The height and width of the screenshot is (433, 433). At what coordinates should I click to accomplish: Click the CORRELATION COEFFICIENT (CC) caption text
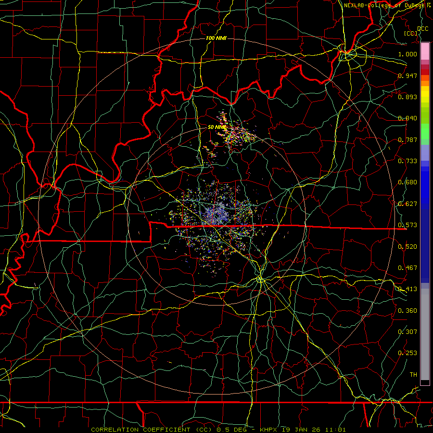pyautogui.click(x=152, y=430)
